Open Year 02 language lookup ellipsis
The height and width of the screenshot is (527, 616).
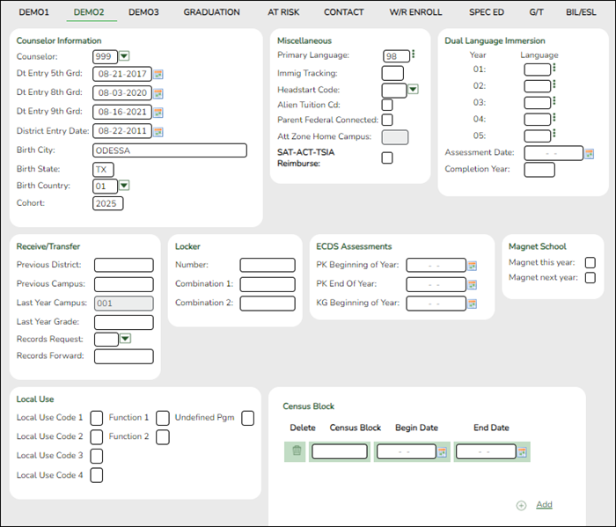[x=554, y=84]
